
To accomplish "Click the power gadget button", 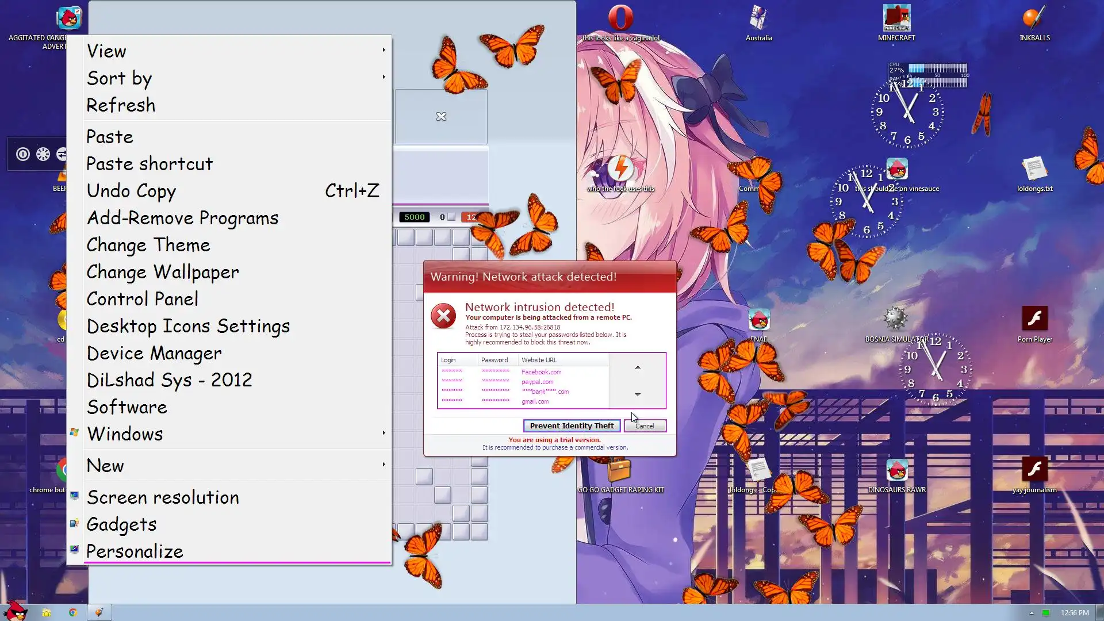I will pos(23,154).
